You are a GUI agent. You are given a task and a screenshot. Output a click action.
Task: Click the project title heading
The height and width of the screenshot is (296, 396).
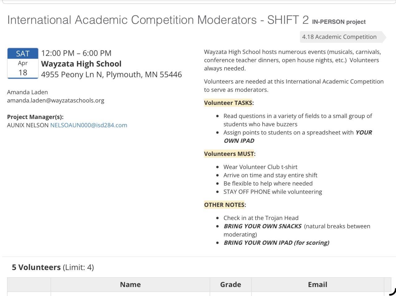158,20
